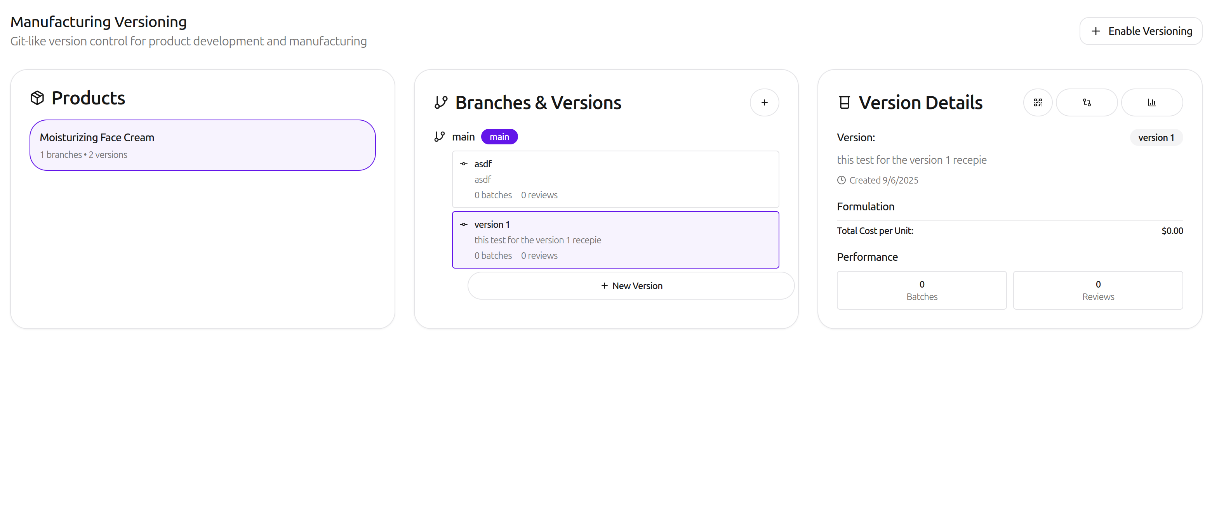The height and width of the screenshot is (522, 1205).
Task: Click the plus icon in Branches & Versions
Action: pyautogui.click(x=764, y=102)
